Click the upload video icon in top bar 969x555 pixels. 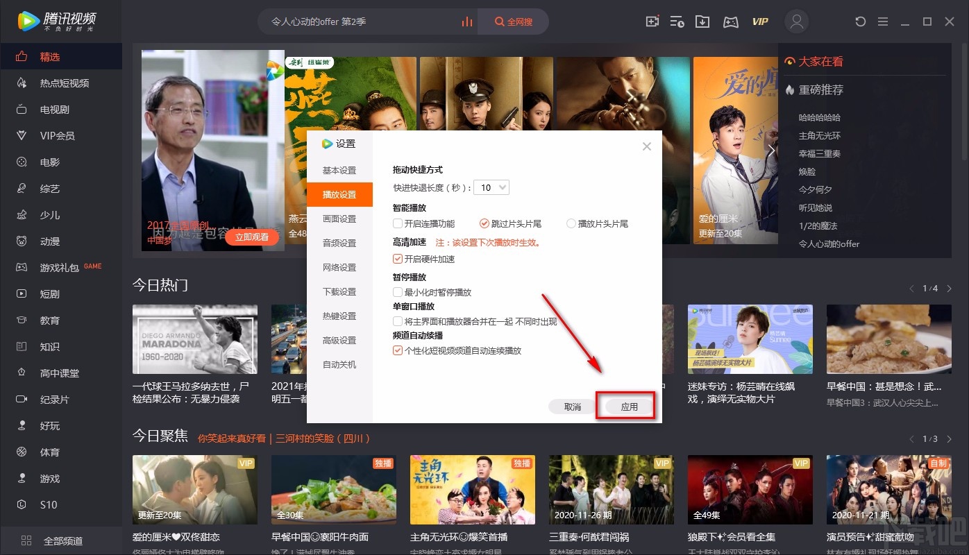[652, 22]
